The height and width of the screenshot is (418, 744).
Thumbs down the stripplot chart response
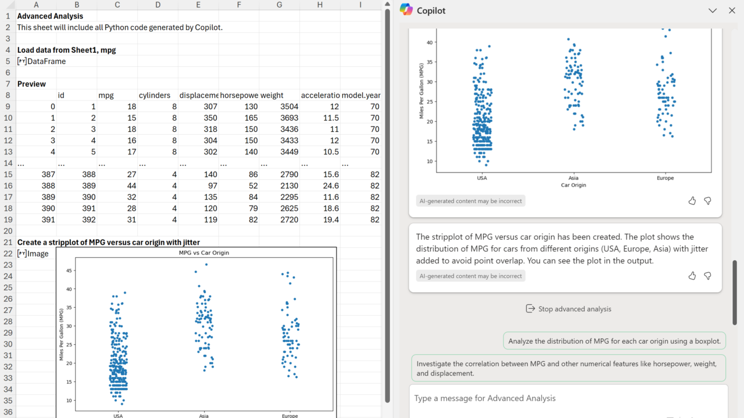pyautogui.click(x=707, y=201)
